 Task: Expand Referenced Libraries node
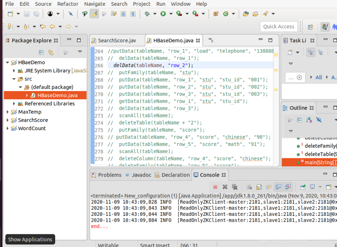14,103
